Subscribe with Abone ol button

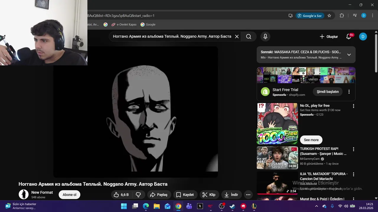69,195
